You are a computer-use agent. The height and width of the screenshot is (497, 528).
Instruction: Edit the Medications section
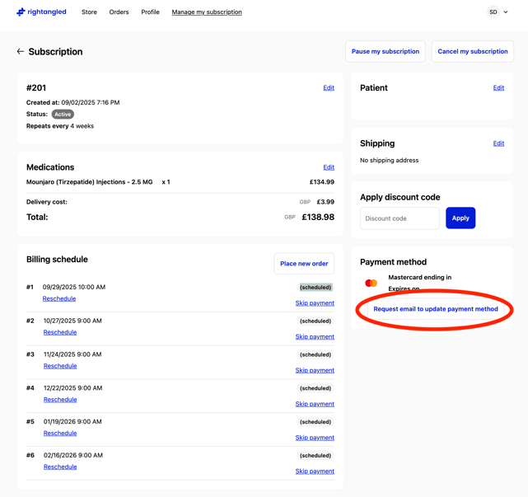(329, 167)
